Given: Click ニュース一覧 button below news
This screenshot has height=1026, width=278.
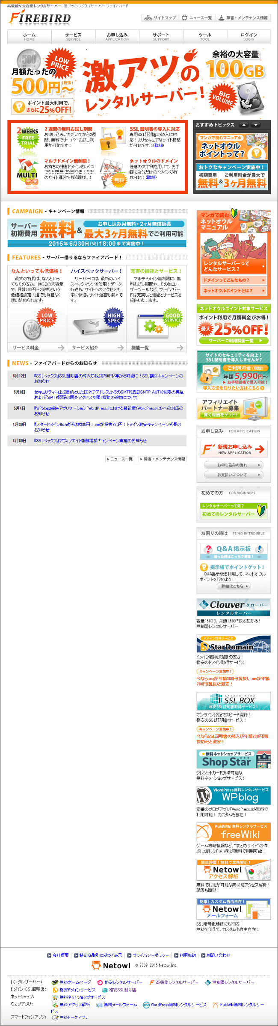Looking at the screenshot, I should pos(120,459).
